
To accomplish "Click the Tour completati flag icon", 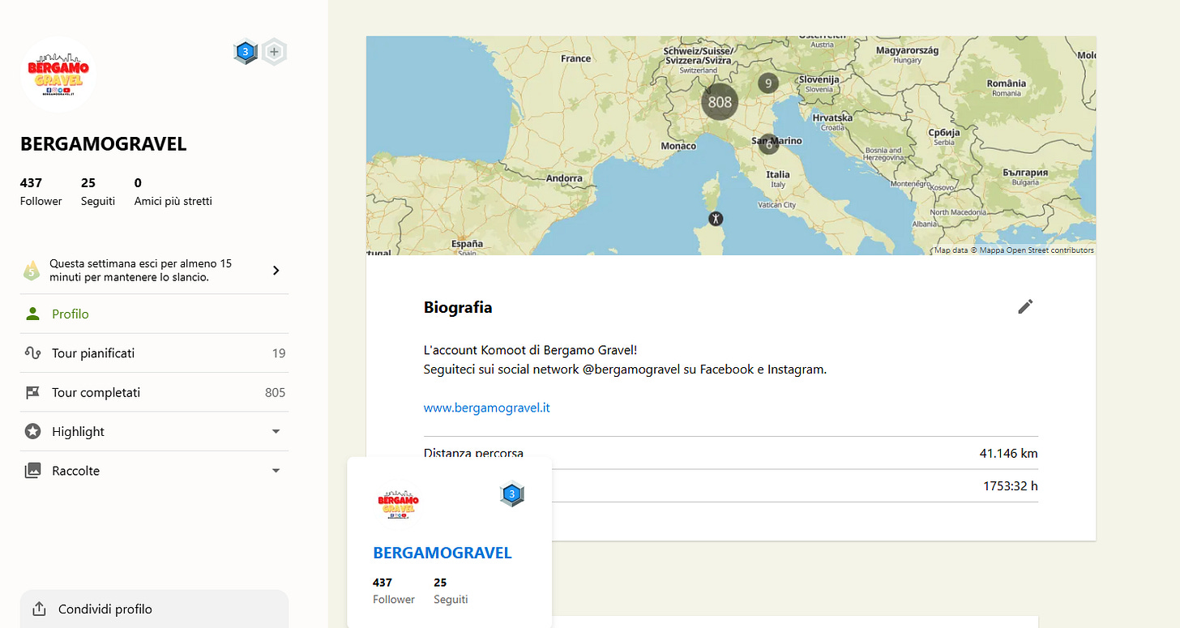I will pyautogui.click(x=32, y=393).
